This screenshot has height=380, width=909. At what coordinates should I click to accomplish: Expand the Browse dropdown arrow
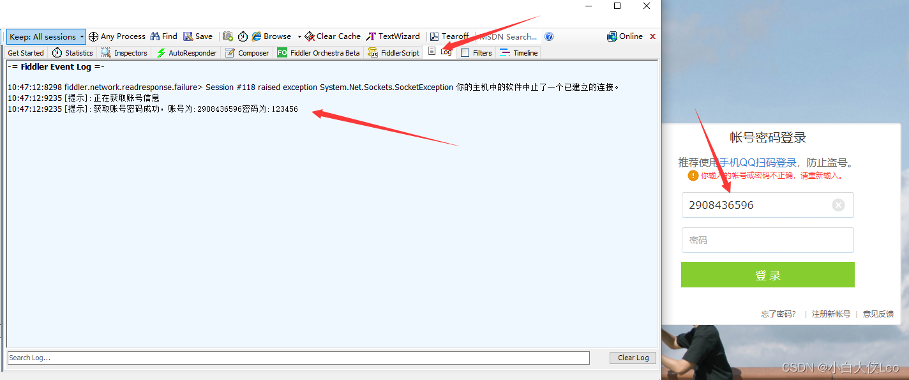click(x=299, y=36)
